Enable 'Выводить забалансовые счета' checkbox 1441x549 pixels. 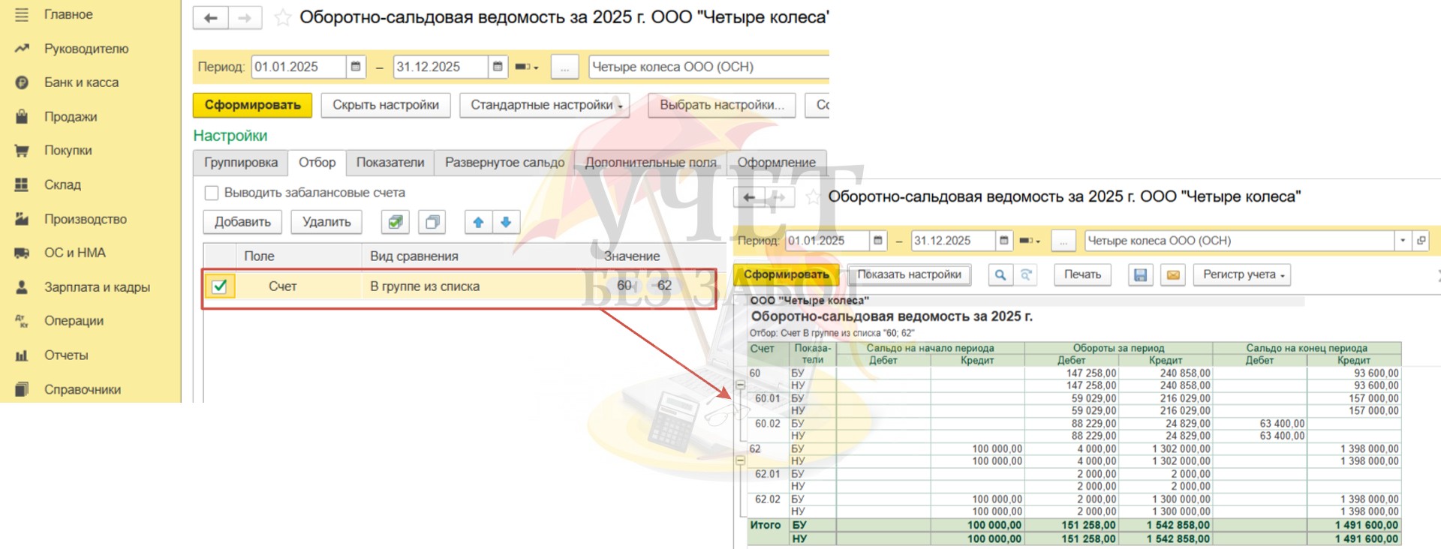pos(212,193)
